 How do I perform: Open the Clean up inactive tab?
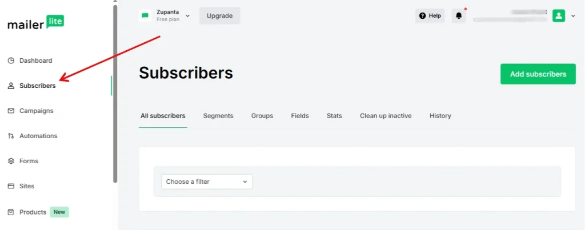tap(386, 116)
